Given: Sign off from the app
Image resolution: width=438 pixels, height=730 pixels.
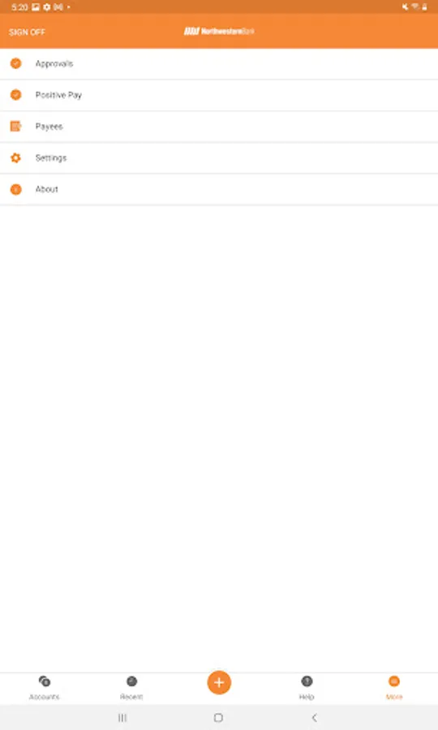Looking at the screenshot, I should pyautogui.click(x=27, y=32).
